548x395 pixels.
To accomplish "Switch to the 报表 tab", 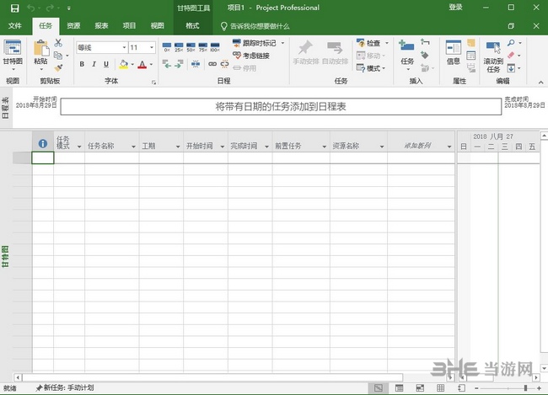I will pyautogui.click(x=101, y=25).
